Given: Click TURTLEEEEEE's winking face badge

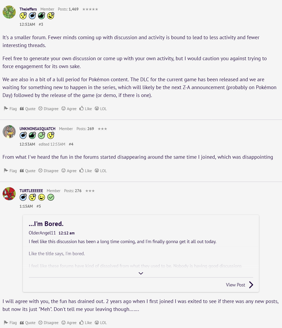Looking at the screenshot, I should tap(41, 197).
